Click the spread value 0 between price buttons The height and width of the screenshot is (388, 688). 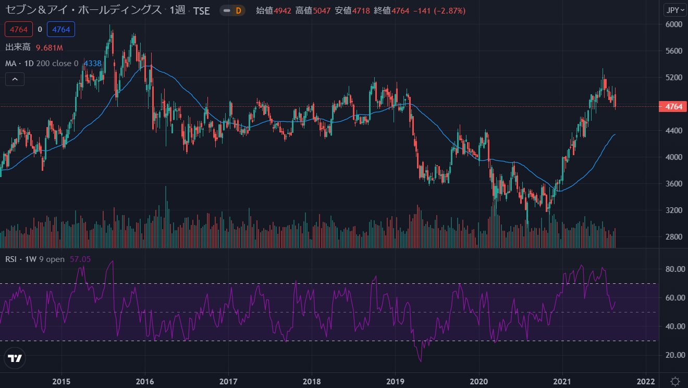point(40,29)
